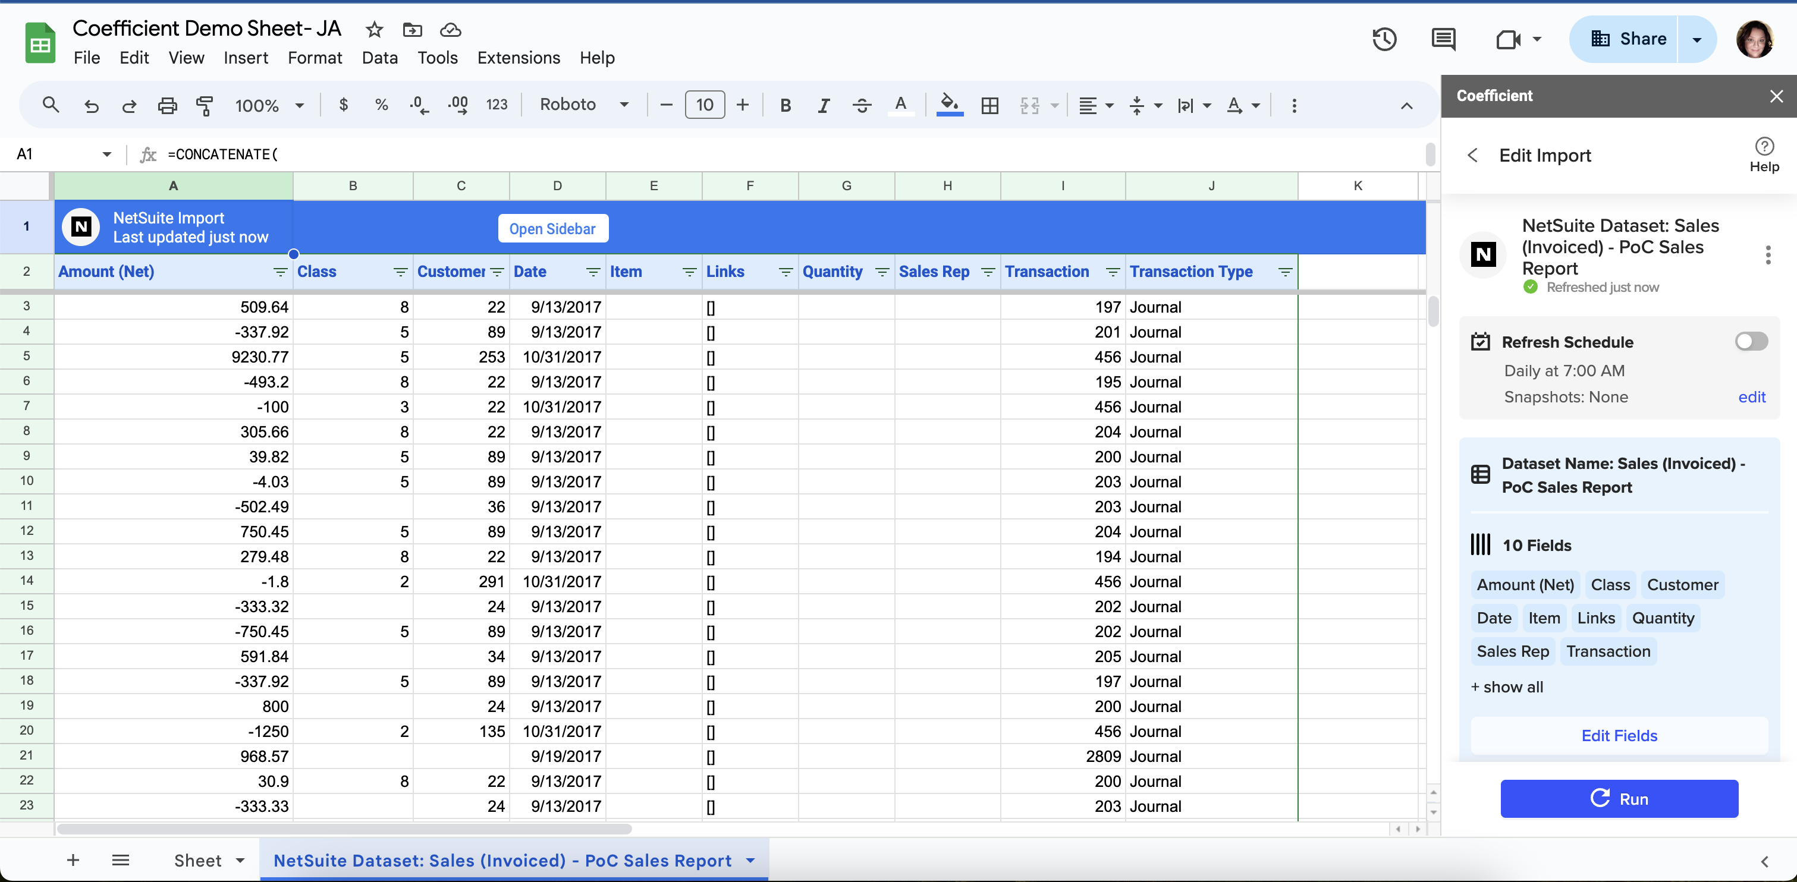Toggle strikethrough formatting
This screenshot has width=1797, height=882.
tap(862, 105)
